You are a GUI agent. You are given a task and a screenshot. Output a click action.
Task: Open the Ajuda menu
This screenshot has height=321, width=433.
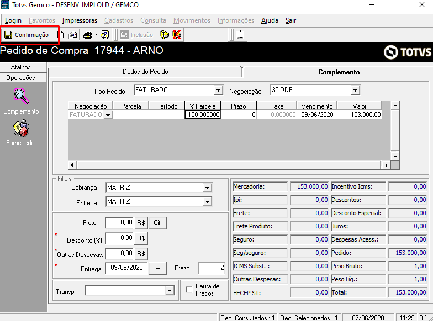tap(270, 20)
